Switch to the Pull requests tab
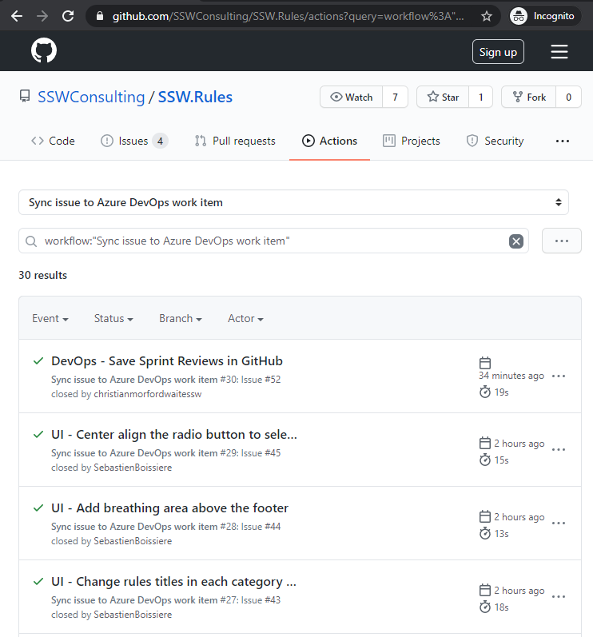This screenshot has height=637, width=593. (x=235, y=141)
